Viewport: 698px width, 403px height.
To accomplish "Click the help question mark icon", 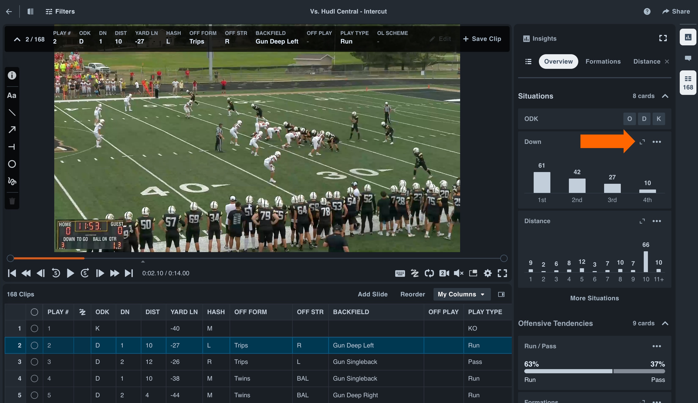I will [647, 11].
